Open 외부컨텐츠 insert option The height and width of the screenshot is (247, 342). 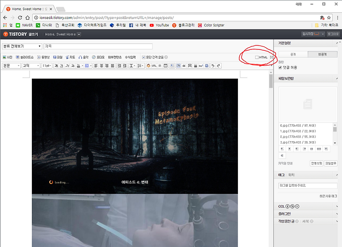pos(115,57)
